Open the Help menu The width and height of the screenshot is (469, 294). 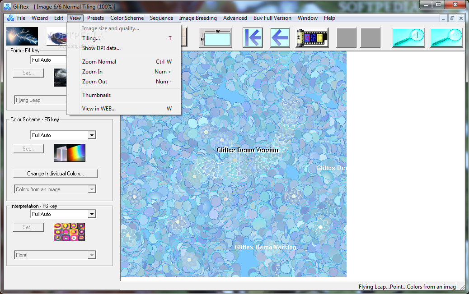point(329,18)
